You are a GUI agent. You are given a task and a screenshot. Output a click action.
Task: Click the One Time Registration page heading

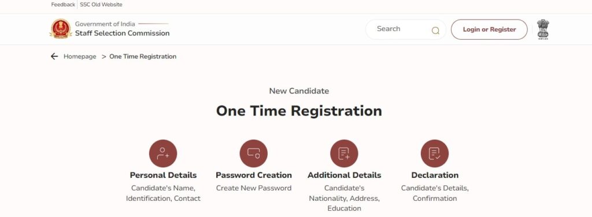point(299,111)
